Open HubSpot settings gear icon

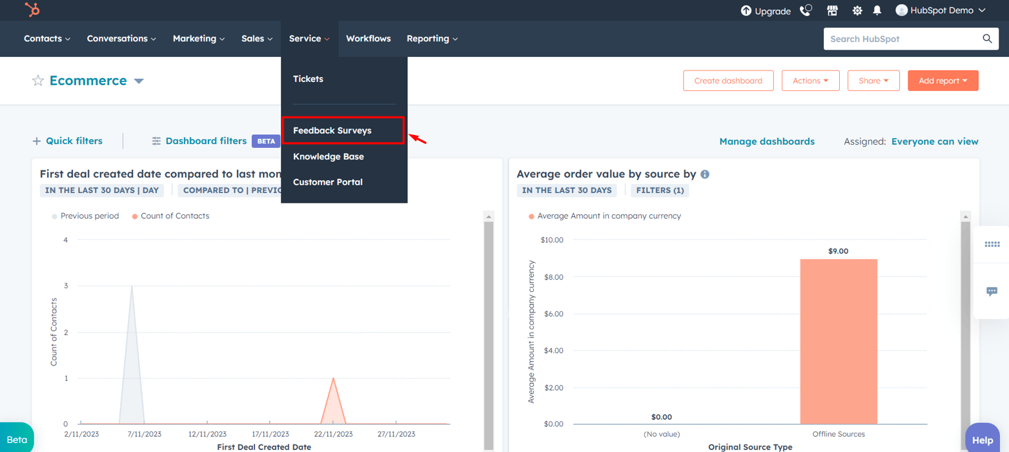(856, 10)
